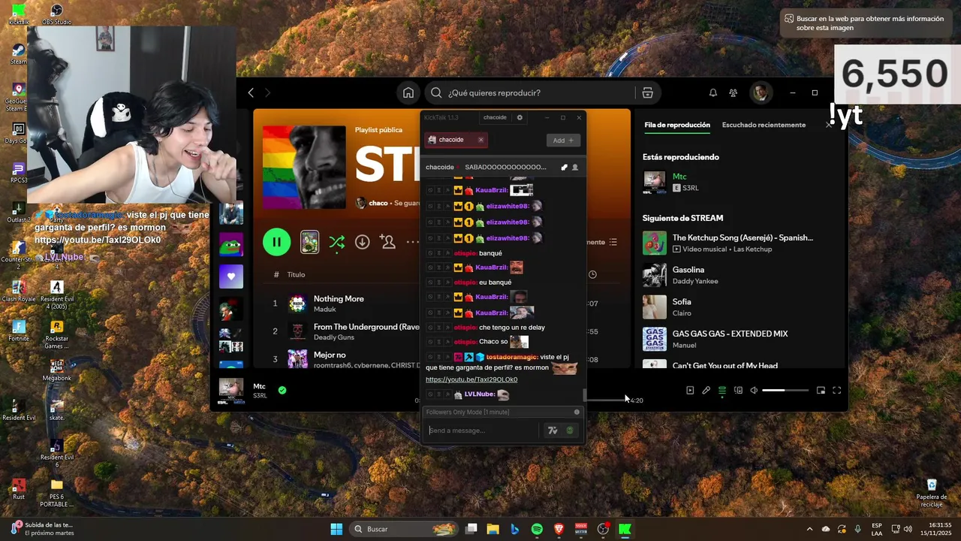Viewport: 961px width, 541px height.
Task: Open the Windows Start menu
Action: (x=336, y=529)
